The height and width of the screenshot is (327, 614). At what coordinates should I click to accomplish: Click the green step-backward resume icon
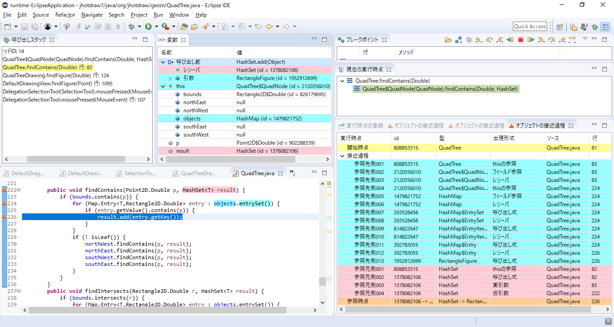click(x=510, y=40)
